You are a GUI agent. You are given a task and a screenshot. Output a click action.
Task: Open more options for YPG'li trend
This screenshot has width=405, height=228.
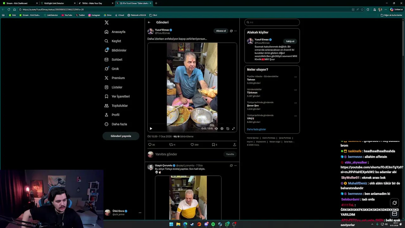coord(296,116)
